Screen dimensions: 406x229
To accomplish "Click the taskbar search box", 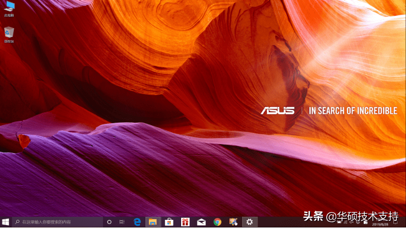I will coord(57,222).
